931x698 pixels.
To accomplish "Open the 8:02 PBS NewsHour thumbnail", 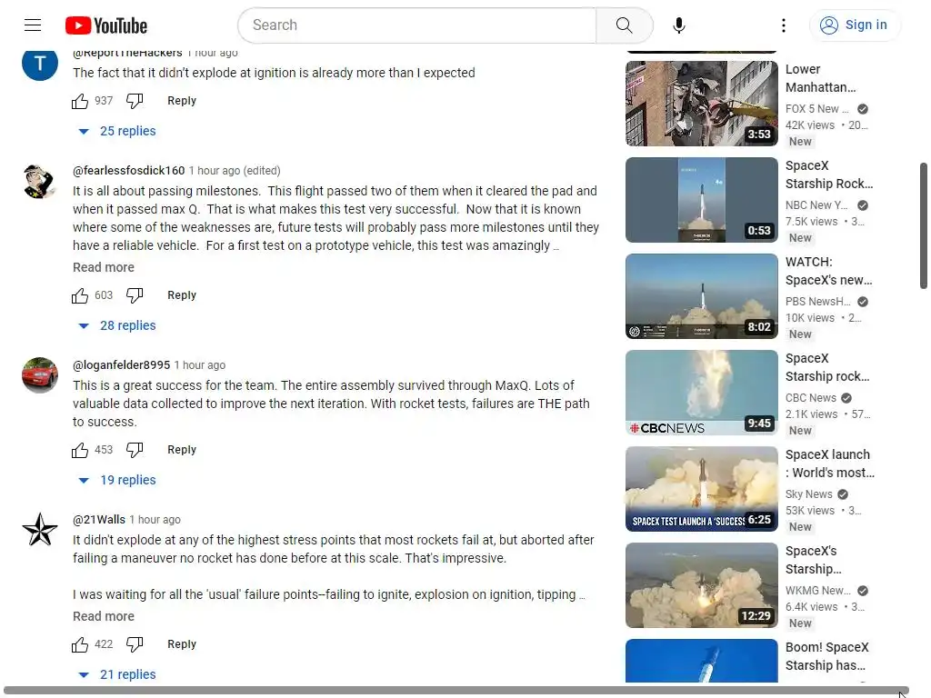I will pos(701,296).
